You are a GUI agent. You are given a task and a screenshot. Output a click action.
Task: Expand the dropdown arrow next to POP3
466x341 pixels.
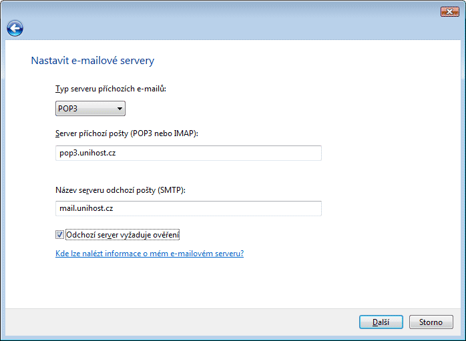click(x=120, y=109)
